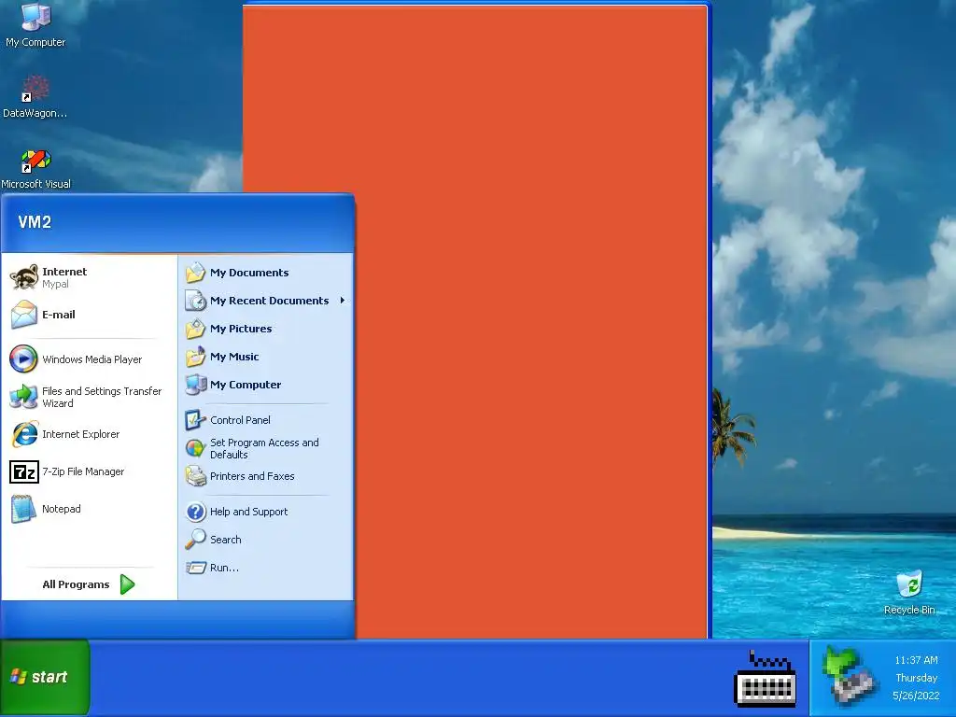Select the Recycle Bin desktop icon
The width and height of the screenshot is (956, 717).
pos(909,583)
